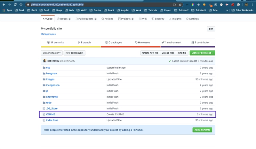Screen dimensions: 256x149
Task: Open the Gatsby bookmarks folder
Action: [95, 10]
